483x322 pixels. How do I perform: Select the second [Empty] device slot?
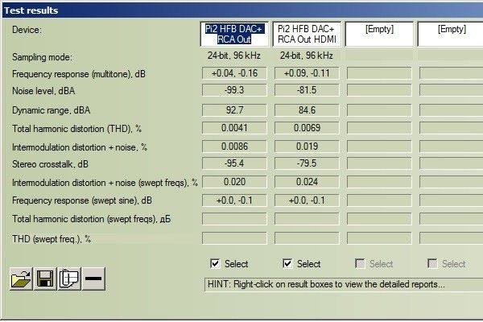tap(450, 34)
